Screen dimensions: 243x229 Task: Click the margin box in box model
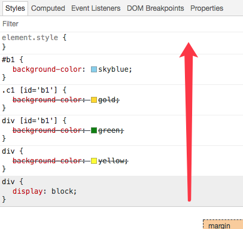pos(223,225)
